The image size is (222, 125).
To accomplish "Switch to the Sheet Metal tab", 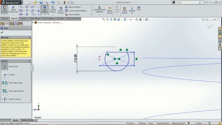I will pos(35,19).
